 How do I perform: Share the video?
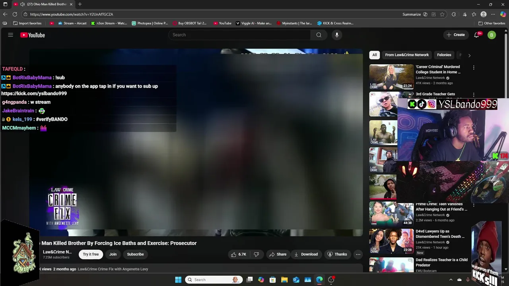tap(277, 254)
